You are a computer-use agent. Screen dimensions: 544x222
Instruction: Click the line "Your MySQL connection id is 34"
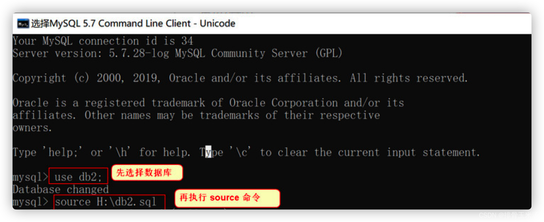click(103, 41)
